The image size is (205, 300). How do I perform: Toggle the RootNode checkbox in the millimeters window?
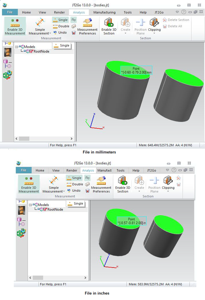(x=31, y=51)
